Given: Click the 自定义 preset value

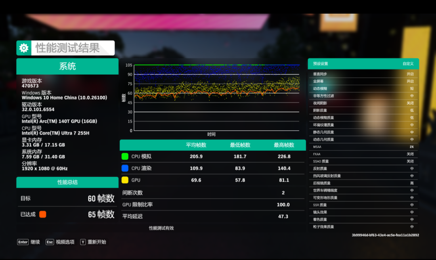Looking at the screenshot, I should (x=408, y=64).
